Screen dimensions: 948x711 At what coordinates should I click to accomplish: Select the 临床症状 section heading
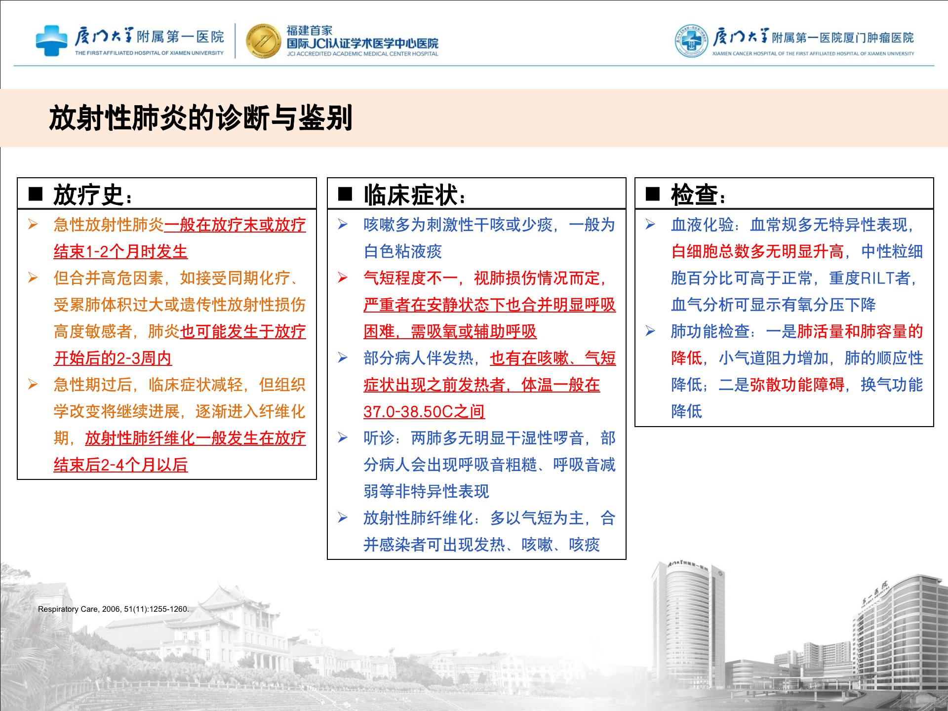click(415, 195)
